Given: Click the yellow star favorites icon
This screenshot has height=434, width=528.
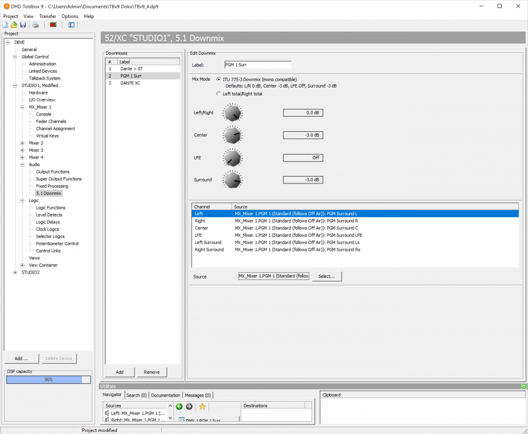Looking at the screenshot, I should click(202, 407).
